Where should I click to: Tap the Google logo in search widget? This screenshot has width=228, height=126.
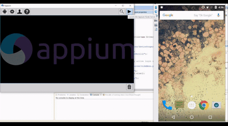(168, 15)
